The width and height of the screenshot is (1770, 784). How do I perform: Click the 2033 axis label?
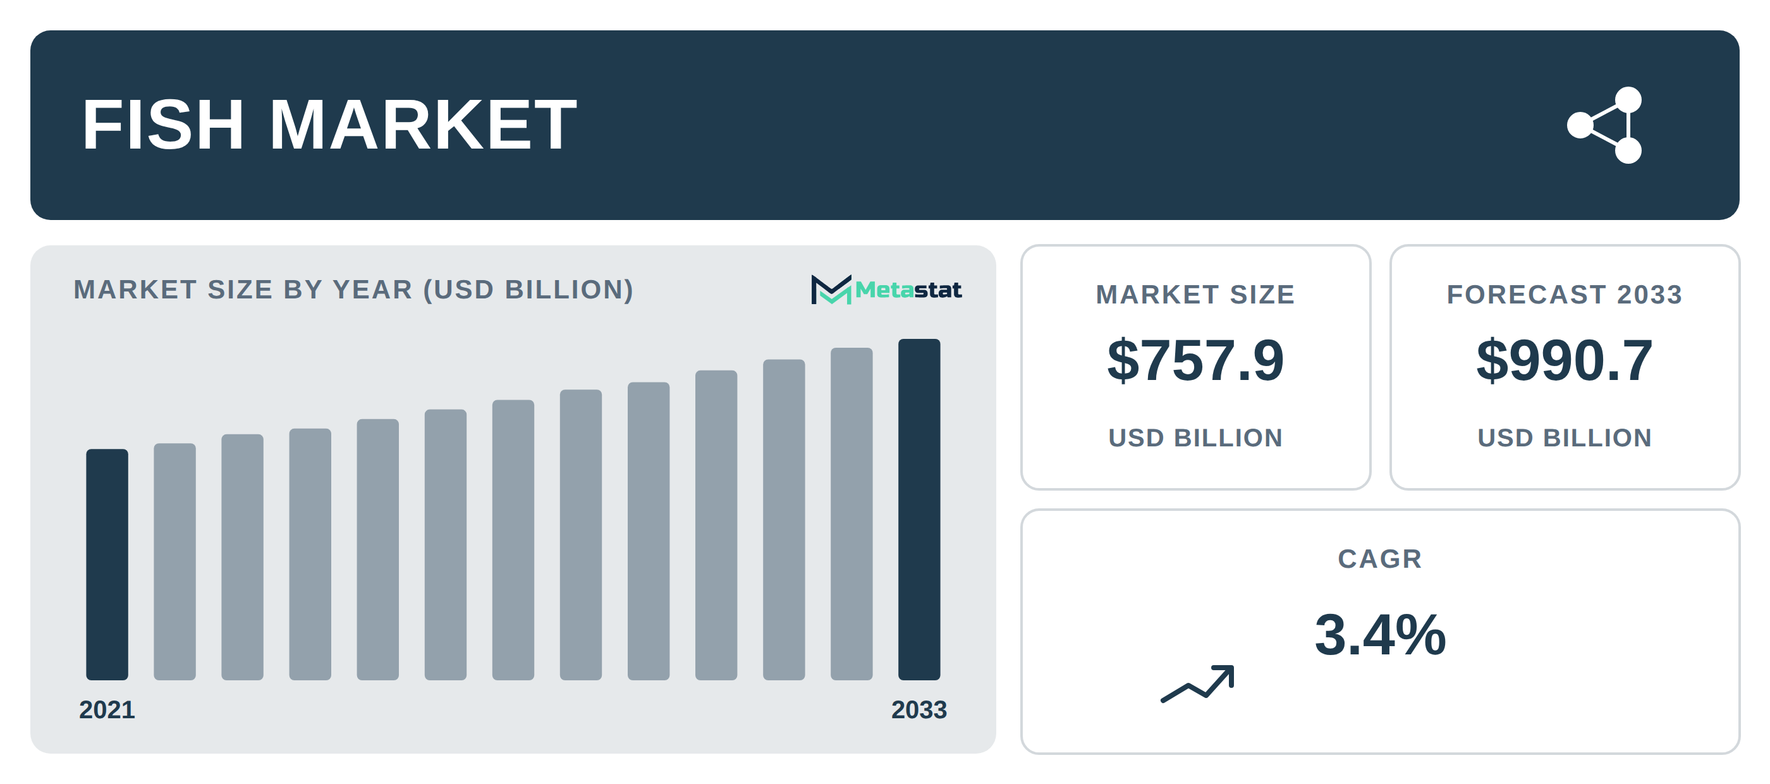pos(919,710)
